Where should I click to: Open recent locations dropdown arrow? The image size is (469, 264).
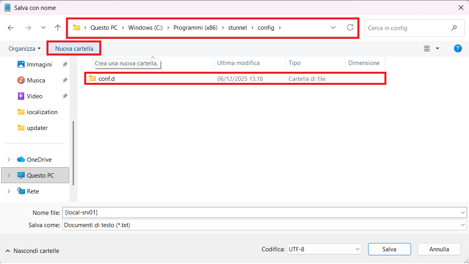click(43, 28)
